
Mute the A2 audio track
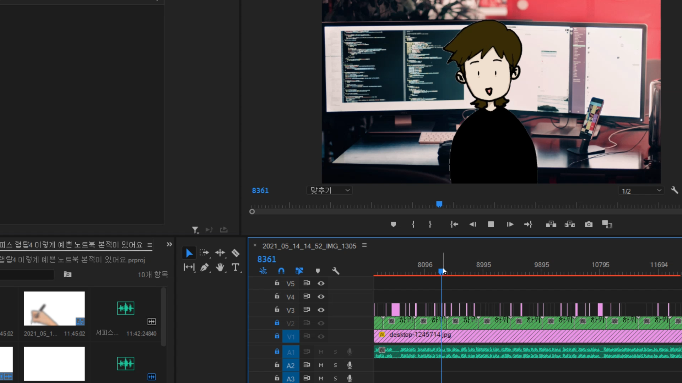[321, 365]
